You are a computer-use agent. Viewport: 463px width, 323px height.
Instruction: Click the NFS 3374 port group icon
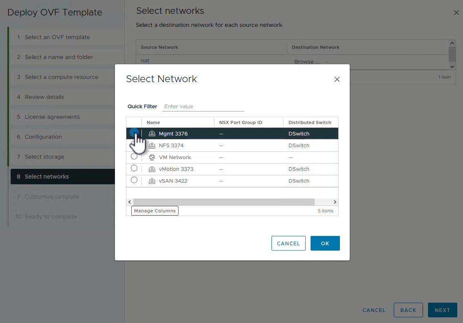pyautogui.click(x=152, y=146)
